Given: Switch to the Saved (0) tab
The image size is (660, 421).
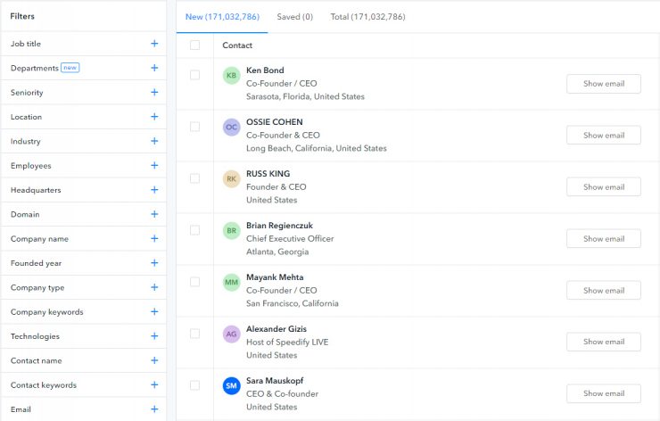Looking at the screenshot, I should point(294,17).
